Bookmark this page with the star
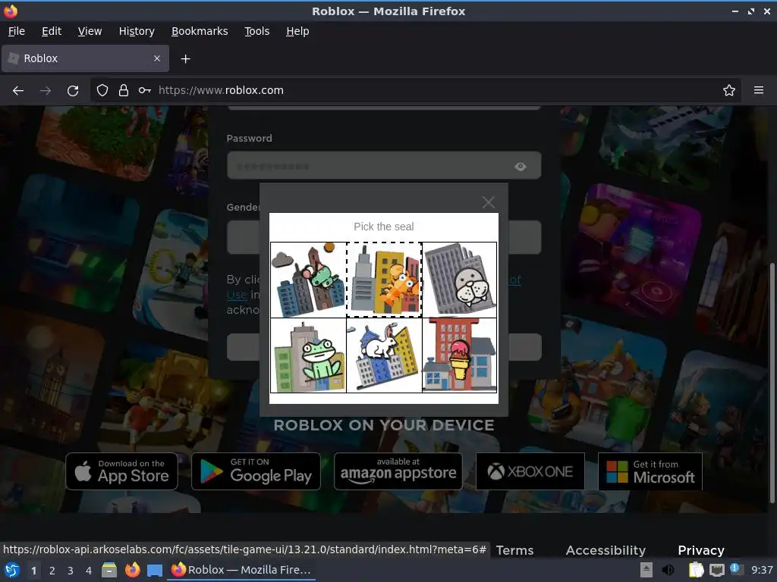The image size is (777, 582). point(728,91)
